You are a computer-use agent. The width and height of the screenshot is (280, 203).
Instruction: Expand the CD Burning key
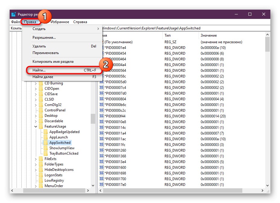tap(36, 83)
